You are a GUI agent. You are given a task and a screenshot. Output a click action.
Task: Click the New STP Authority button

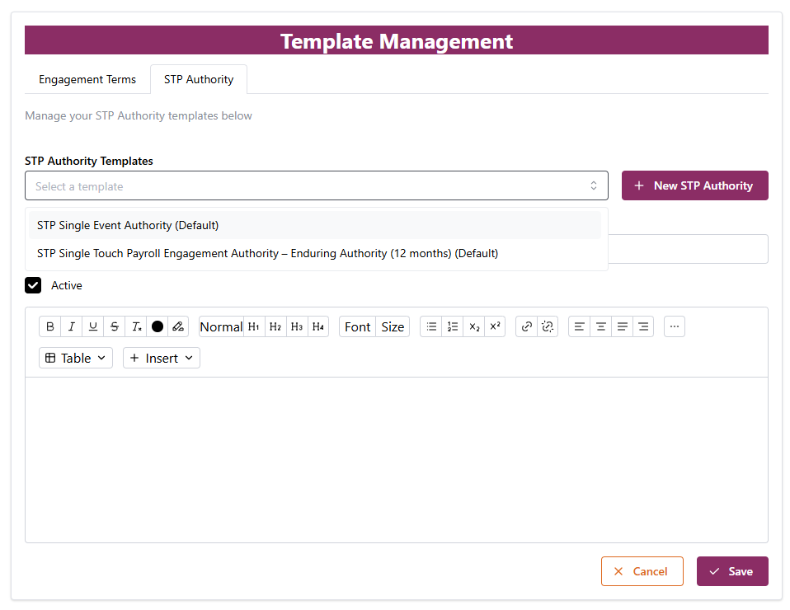(694, 185)
